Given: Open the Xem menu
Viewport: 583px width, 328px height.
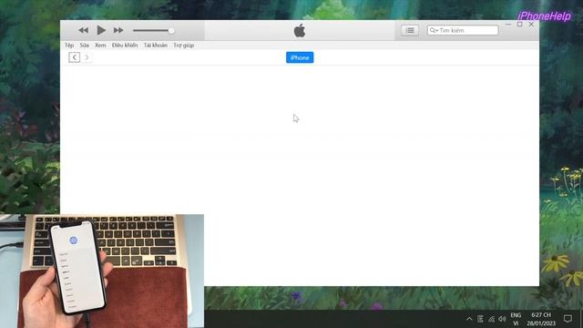Looking at the screenshot, I should pyautogui.click(x=100, y=45).
